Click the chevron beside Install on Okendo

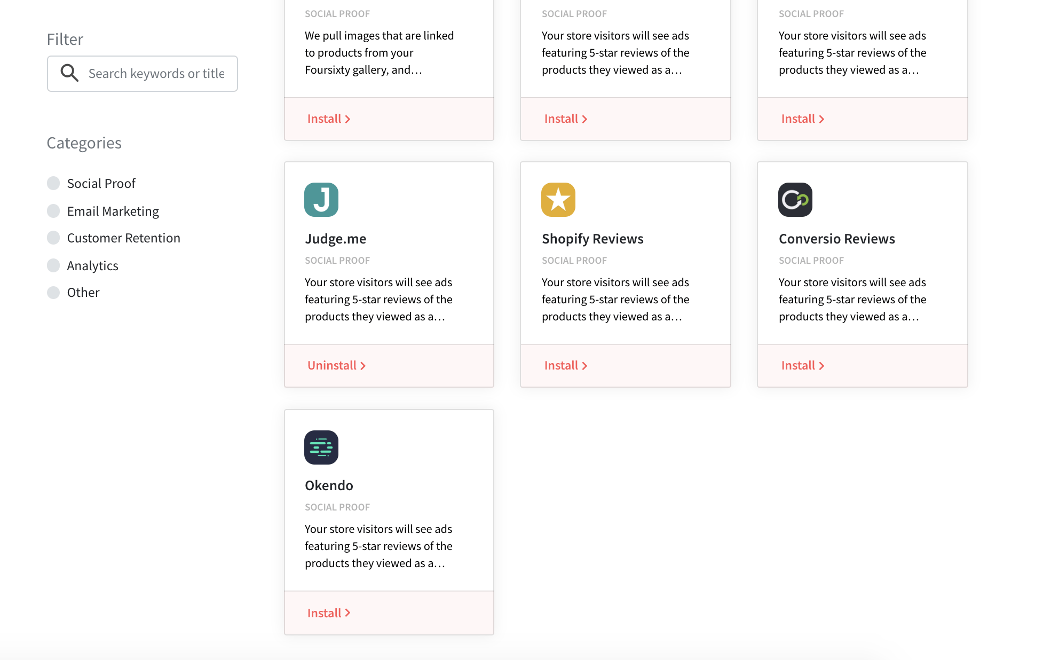pos(347,612)
